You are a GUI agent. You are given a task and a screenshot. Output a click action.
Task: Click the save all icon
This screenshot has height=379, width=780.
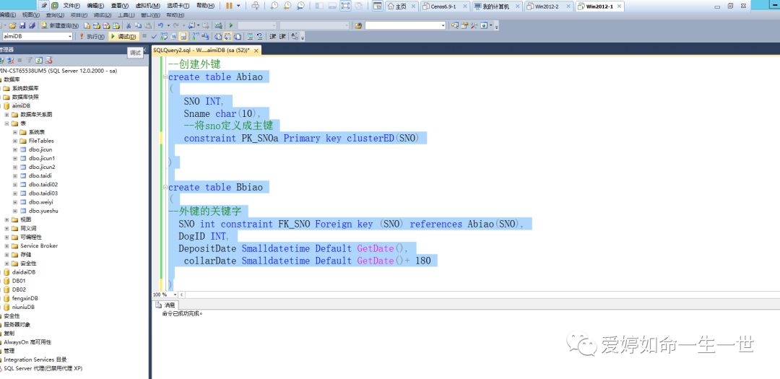[32, 25]
